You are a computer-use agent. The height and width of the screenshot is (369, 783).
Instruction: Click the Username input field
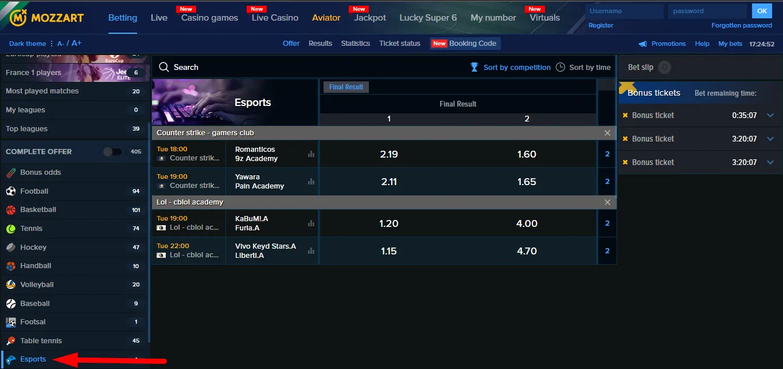click(624, 11)
